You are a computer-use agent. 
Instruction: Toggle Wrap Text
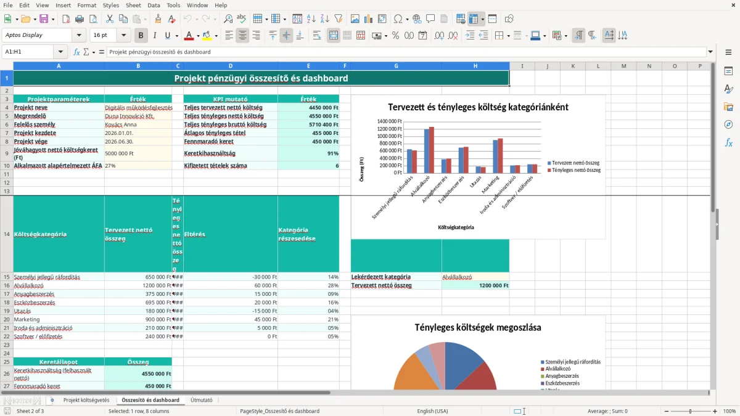317,36
